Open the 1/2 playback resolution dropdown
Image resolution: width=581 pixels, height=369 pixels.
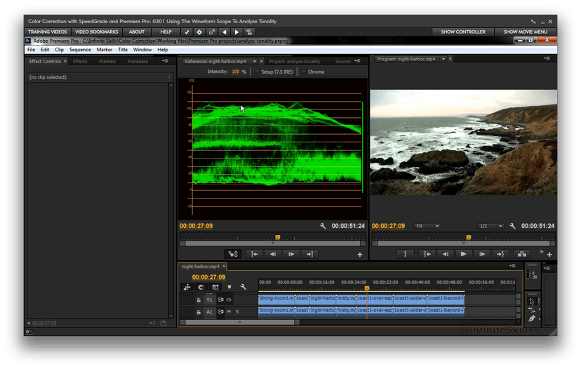pos(490,226)
